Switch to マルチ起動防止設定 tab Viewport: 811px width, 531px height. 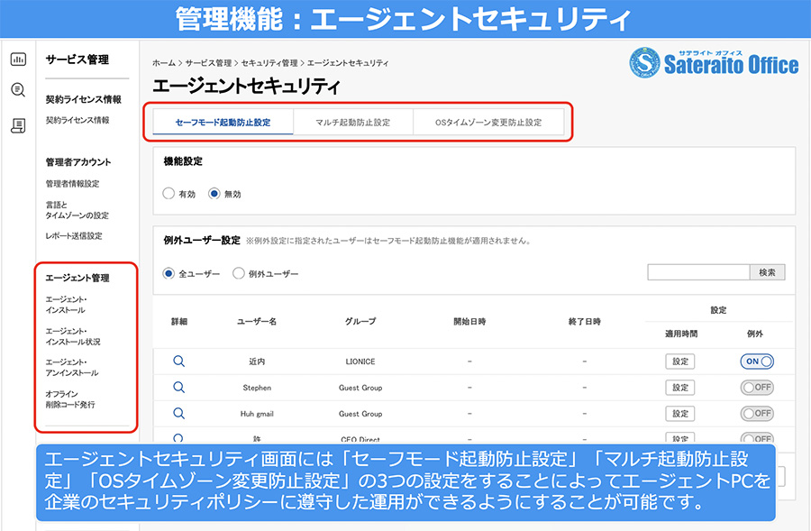(353, 122)
